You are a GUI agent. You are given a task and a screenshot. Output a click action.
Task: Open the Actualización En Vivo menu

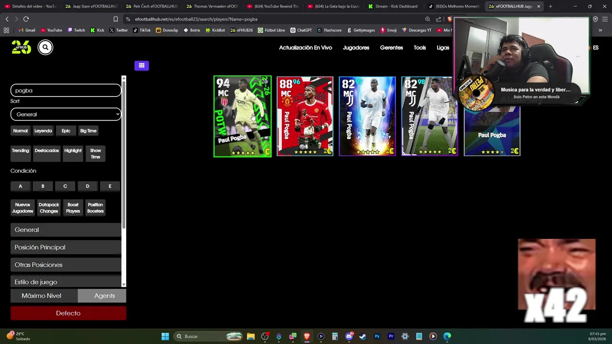pyautogui.click(x=306, y=48)
